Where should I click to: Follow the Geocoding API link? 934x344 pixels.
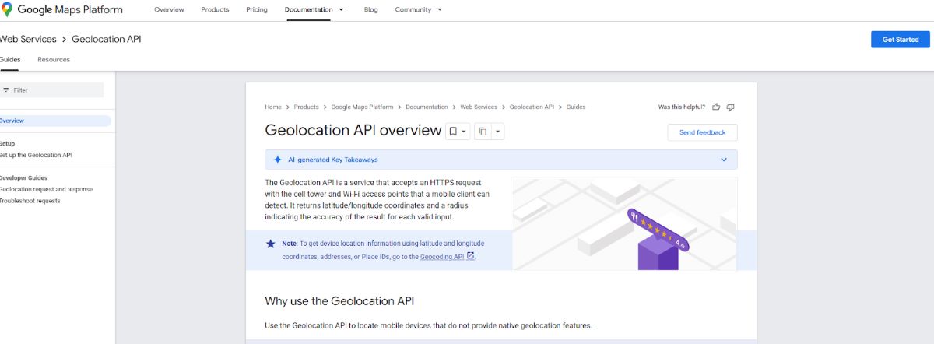[442, 256]
